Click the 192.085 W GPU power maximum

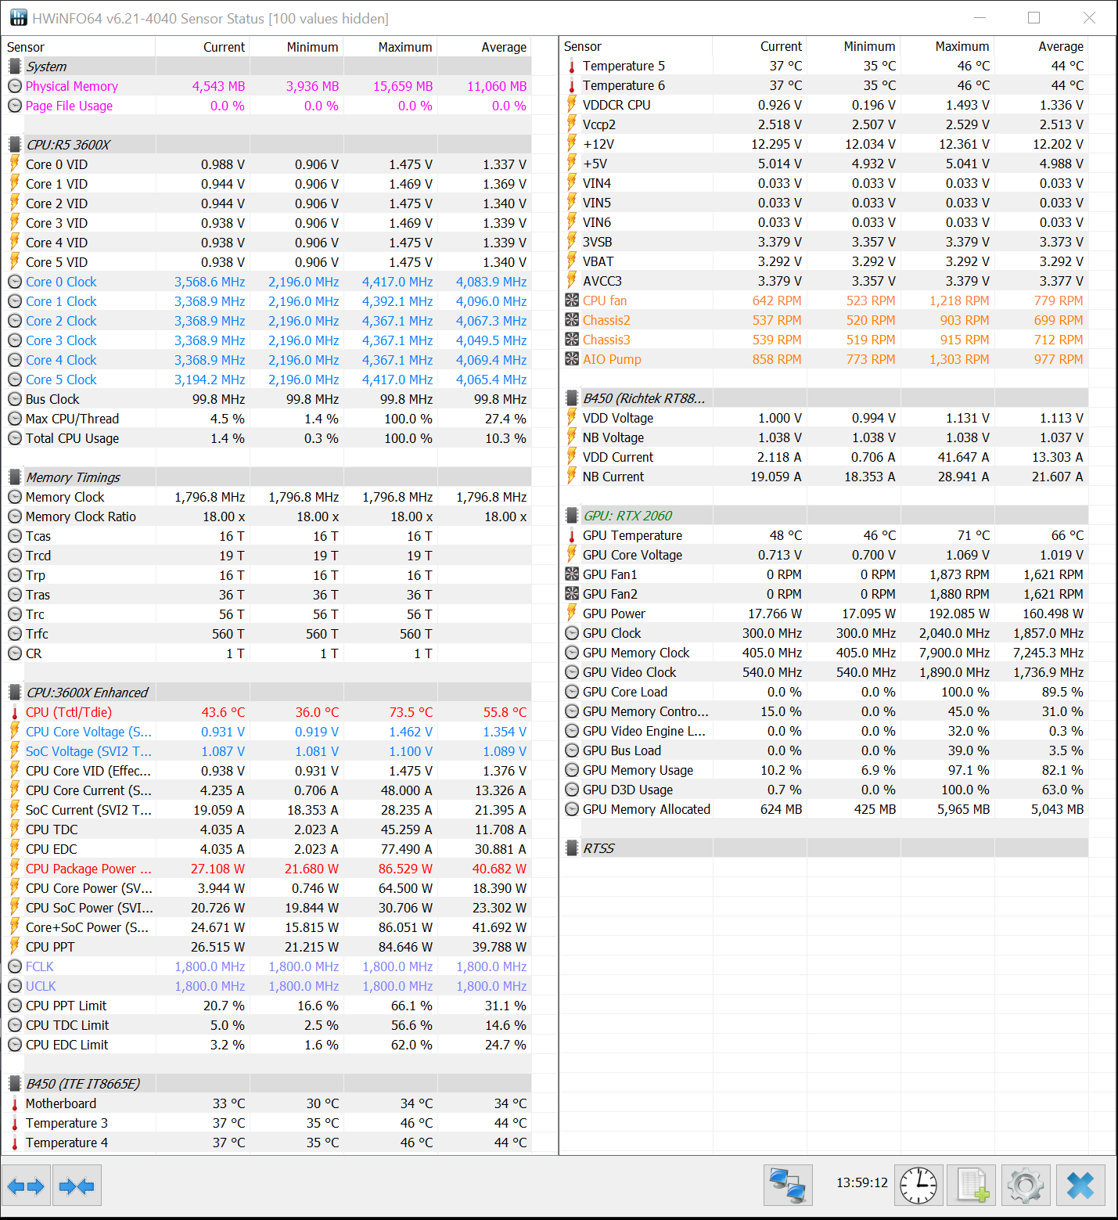pos(959,614)
